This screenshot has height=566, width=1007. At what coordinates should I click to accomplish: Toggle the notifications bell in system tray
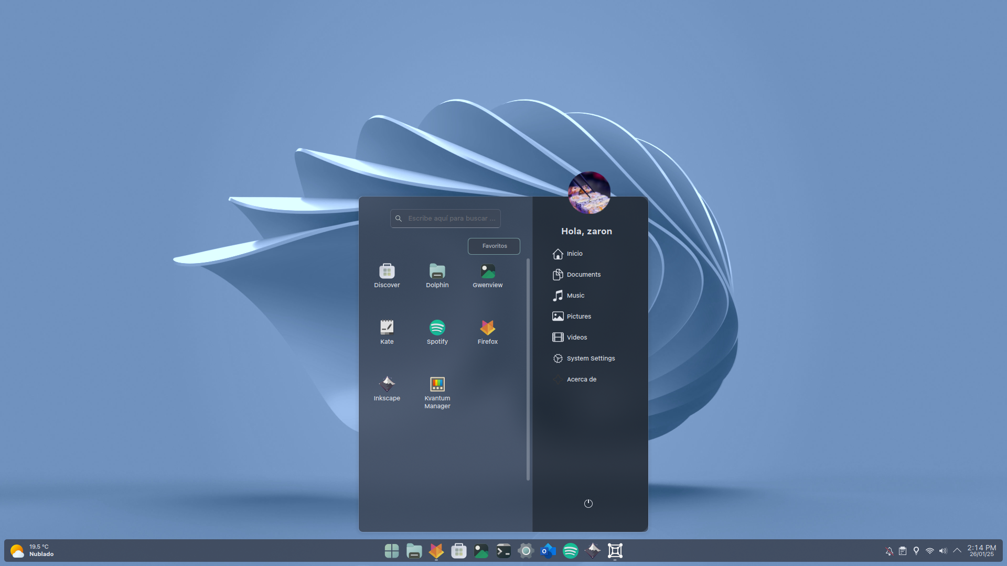(889, 551)
